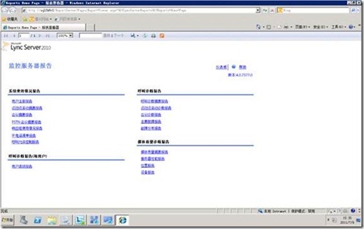This screenshot has height=229, width=364.
Task: Click the folder Explorer icon on taskbar
Action: tap(51, 220)
